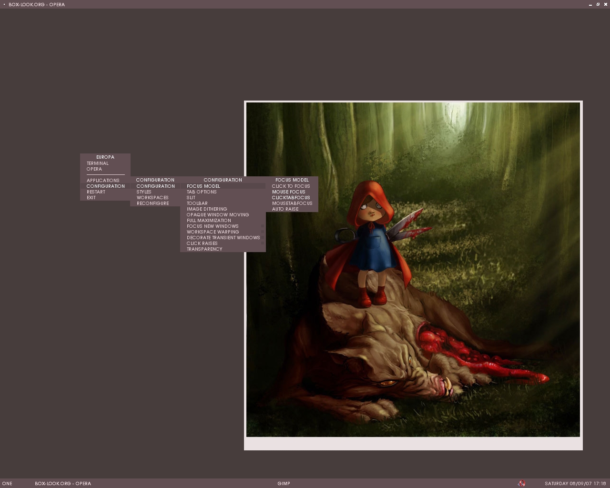Toggle Workspace Warping option
The height and width of the screenshot is (488, 610).
click(x=223, y=232)
